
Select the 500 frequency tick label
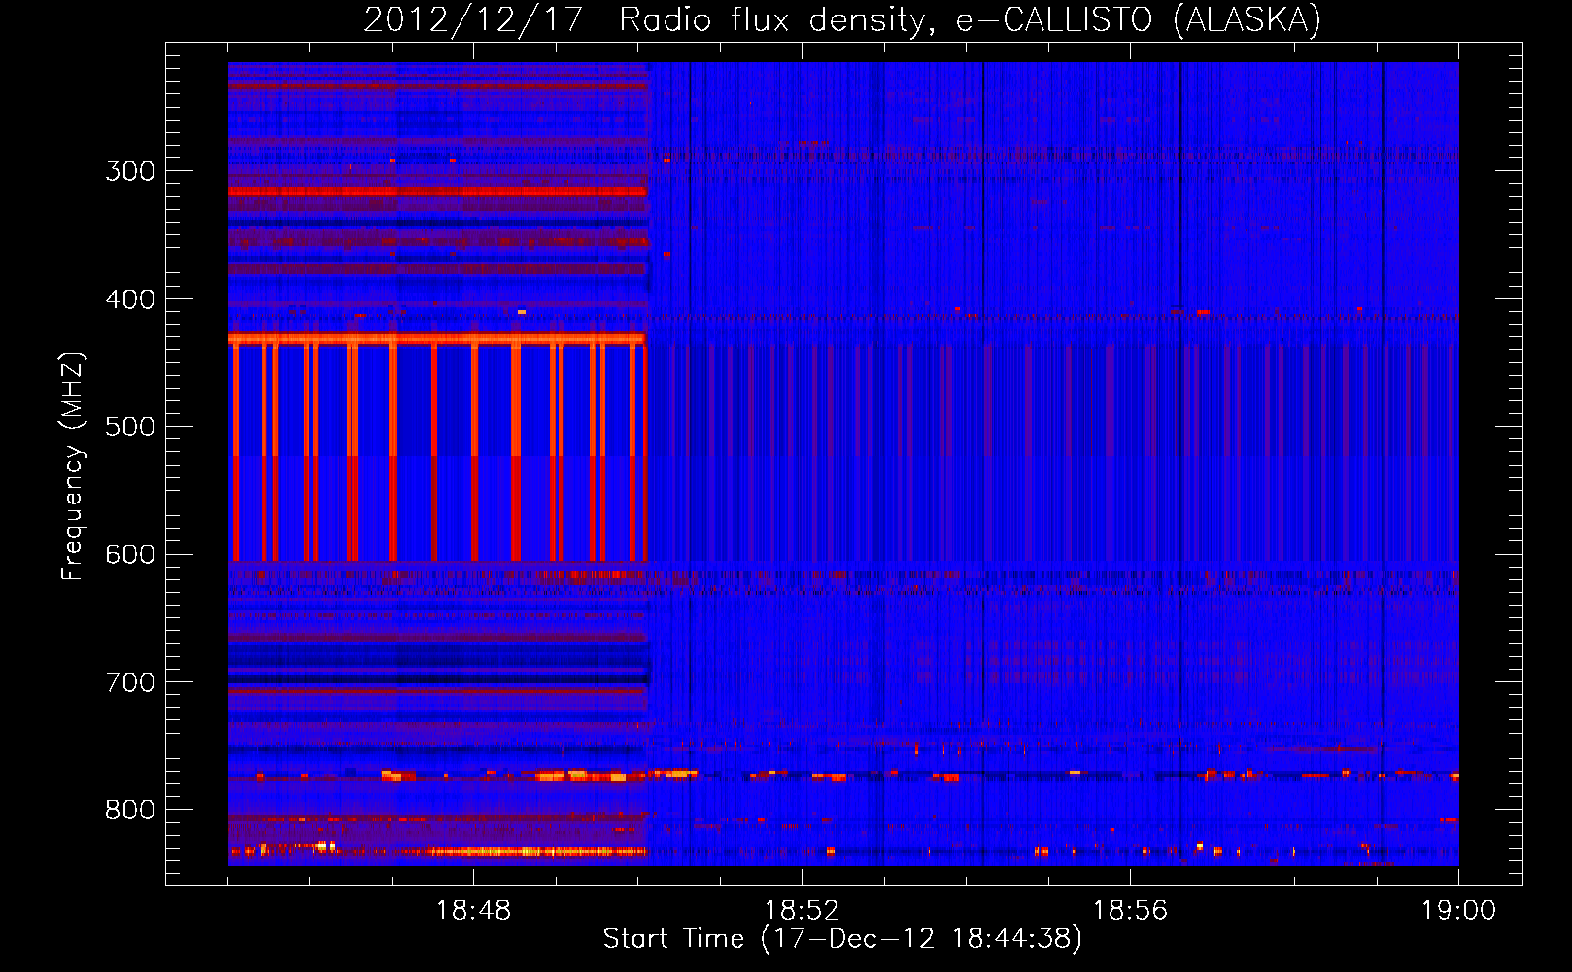coord(130,427)
